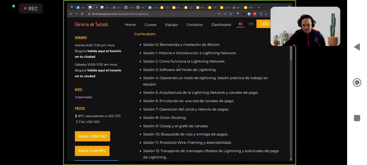Image resolution: width=367 pixels, height=165 pixels.
Task: Click 'Sesión 11: Protocolo Wire' item
Action: (187, 142)
